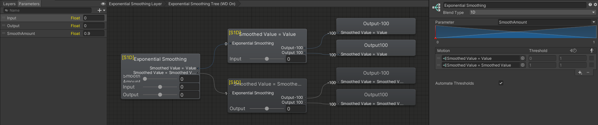598x125 pixels.
Task: Click the time scale clock column icon
Action: 573,50
